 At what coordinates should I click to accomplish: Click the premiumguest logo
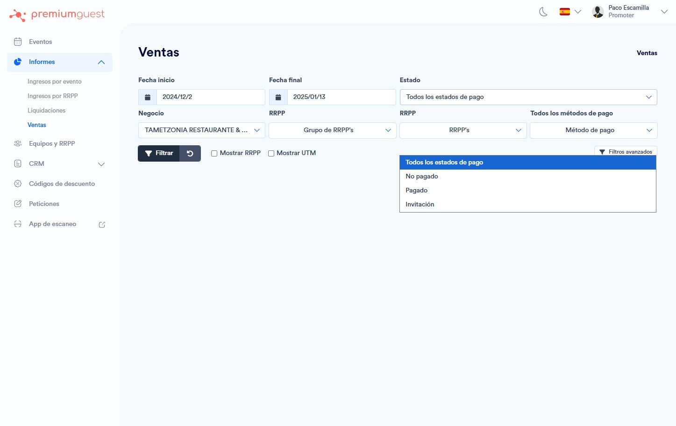click(x=57, y=15)
